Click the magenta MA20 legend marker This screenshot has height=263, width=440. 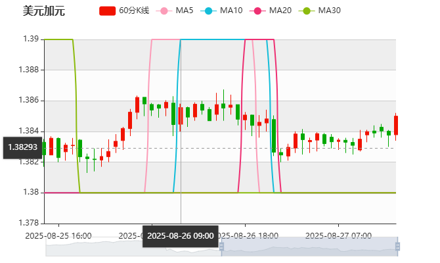(x=257, y=11)
